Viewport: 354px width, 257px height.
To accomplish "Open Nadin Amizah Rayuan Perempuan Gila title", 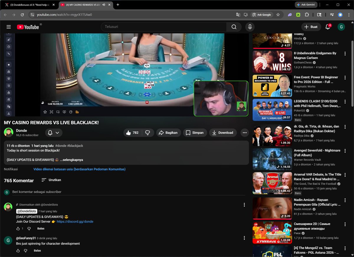I will tap(317, 202).
